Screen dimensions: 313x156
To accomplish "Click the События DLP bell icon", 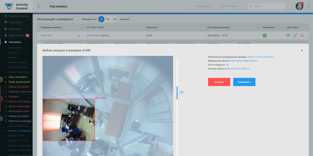I will (x=5, y=35).
